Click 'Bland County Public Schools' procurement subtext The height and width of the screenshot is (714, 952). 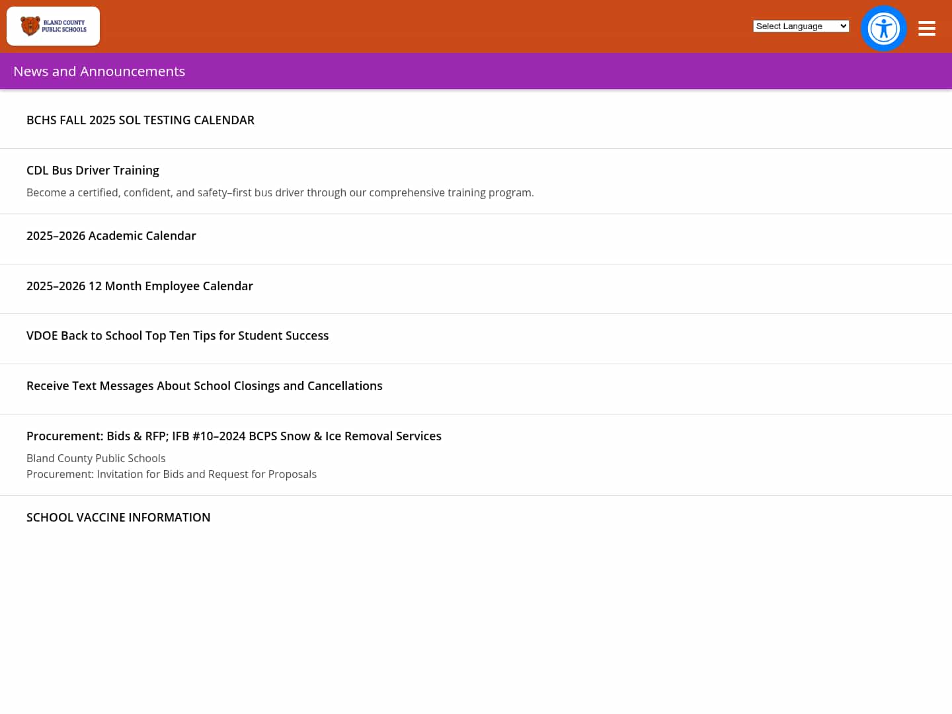pos(96,458)
